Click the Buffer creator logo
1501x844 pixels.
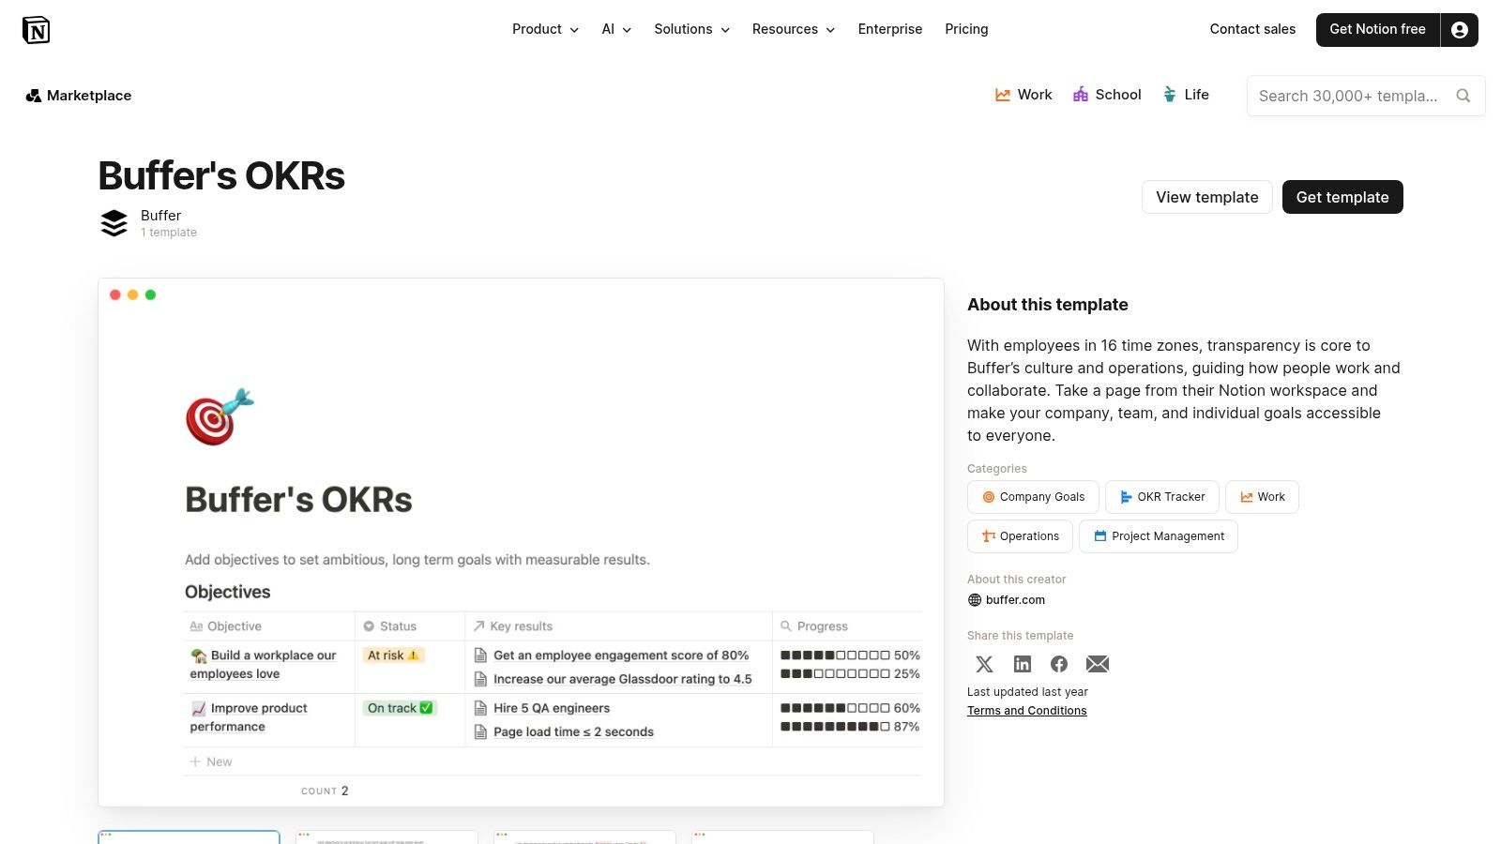tap(114, 223)
